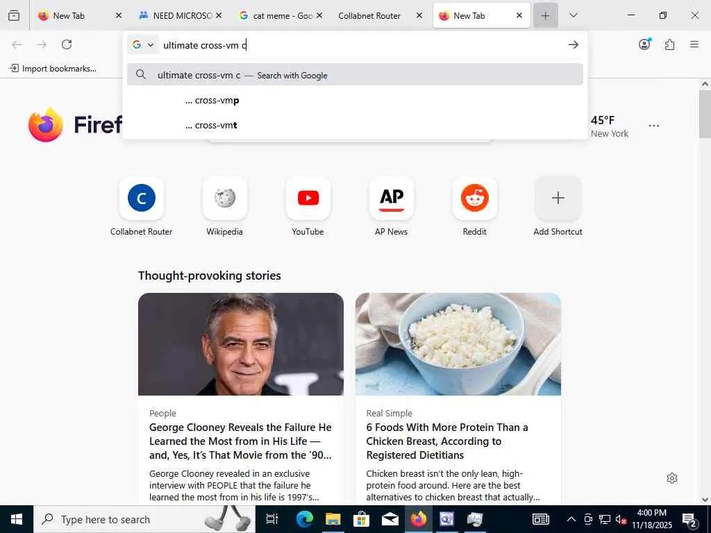Open the list all tabs chevron
The height and width of the screenshot is (533, 711).
[573, 15]
